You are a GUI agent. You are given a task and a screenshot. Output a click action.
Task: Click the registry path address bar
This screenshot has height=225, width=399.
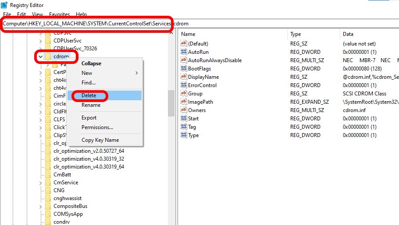199,24
